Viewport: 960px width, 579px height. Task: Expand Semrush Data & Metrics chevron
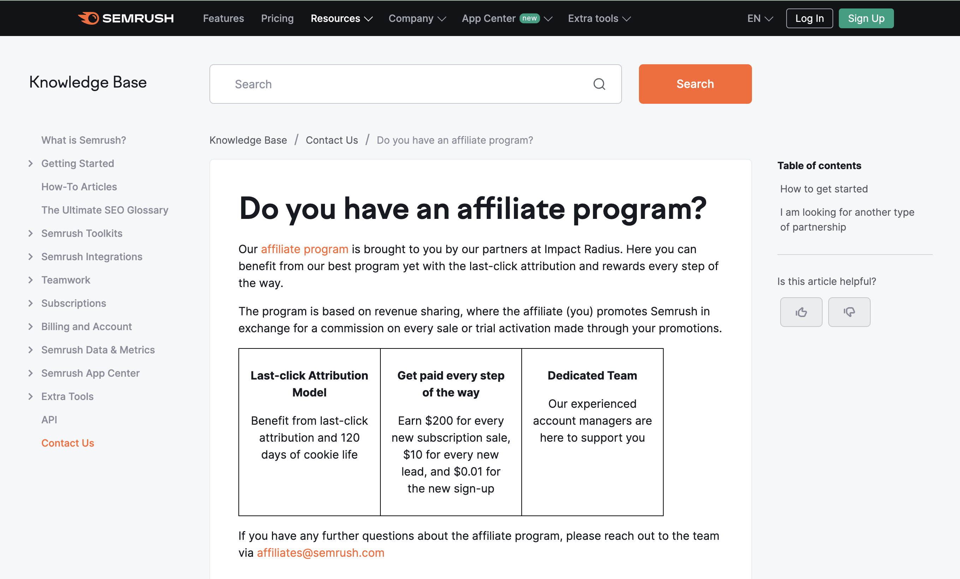[x=31, y=350]
